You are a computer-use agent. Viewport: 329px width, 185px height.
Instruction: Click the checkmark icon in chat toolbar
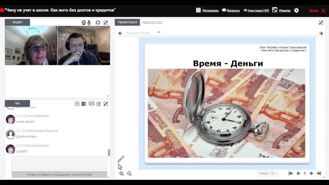(98, 104)
